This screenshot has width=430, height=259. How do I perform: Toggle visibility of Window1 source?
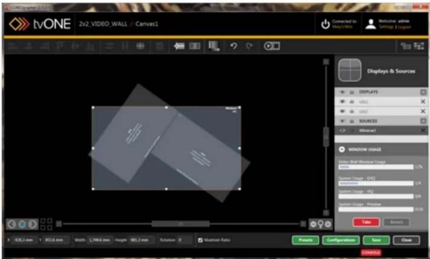tap(342, 131)
